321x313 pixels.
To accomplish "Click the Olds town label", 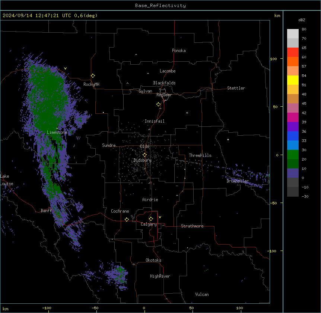I will [144, 146].
